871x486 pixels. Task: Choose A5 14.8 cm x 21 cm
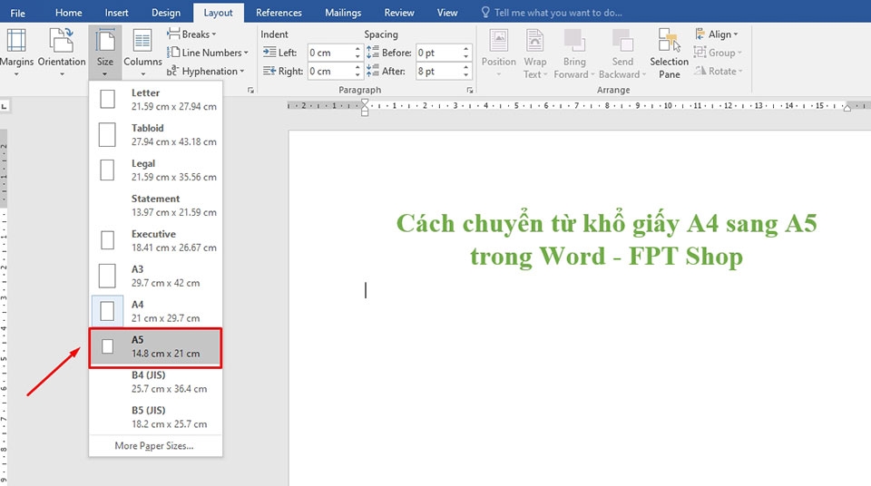click(x=155, y=347)
